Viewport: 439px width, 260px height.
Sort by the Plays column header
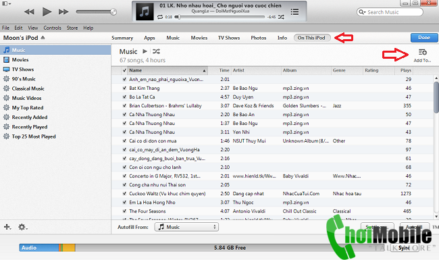(404, 70)
